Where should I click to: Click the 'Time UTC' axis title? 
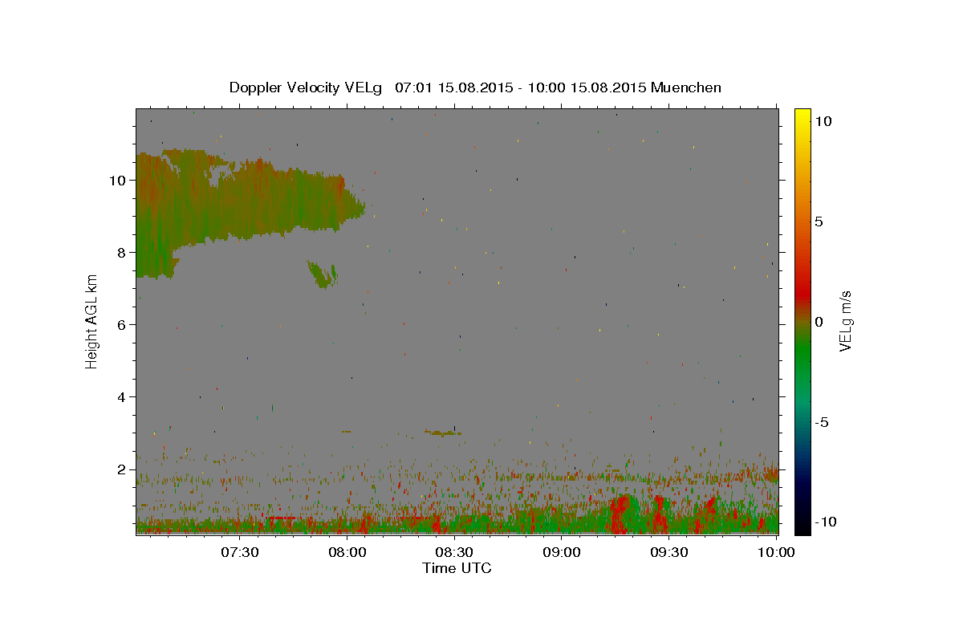click(x=457, y=568)
